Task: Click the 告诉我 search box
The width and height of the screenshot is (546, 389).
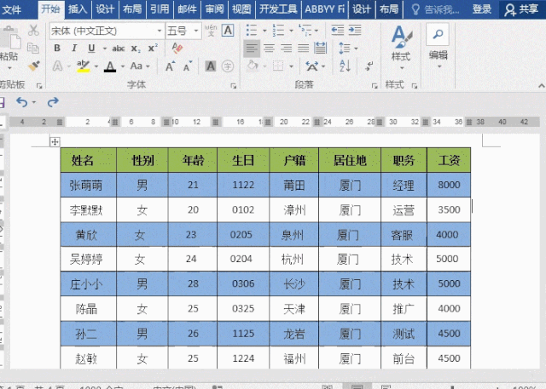Action: [435, 9]
